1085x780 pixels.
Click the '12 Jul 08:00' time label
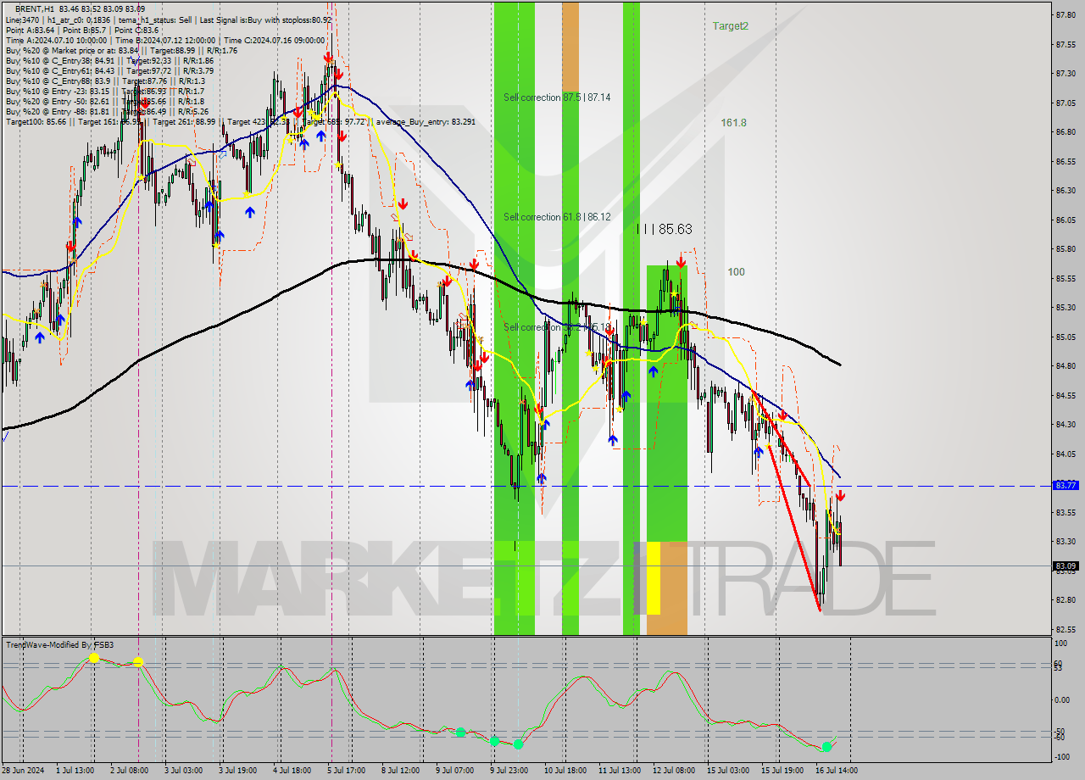click(x=674, y=771)
